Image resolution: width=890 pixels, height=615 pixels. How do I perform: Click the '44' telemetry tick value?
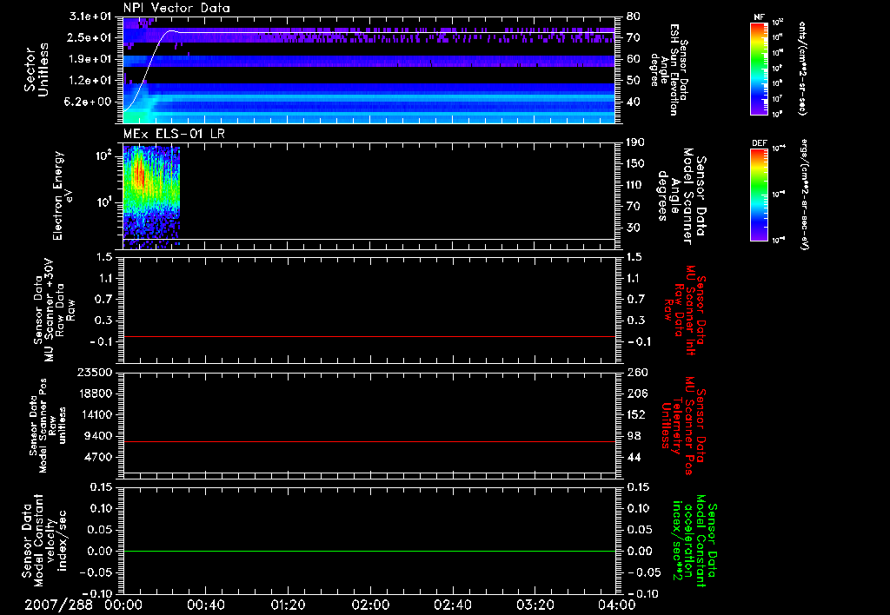point(634,457)
